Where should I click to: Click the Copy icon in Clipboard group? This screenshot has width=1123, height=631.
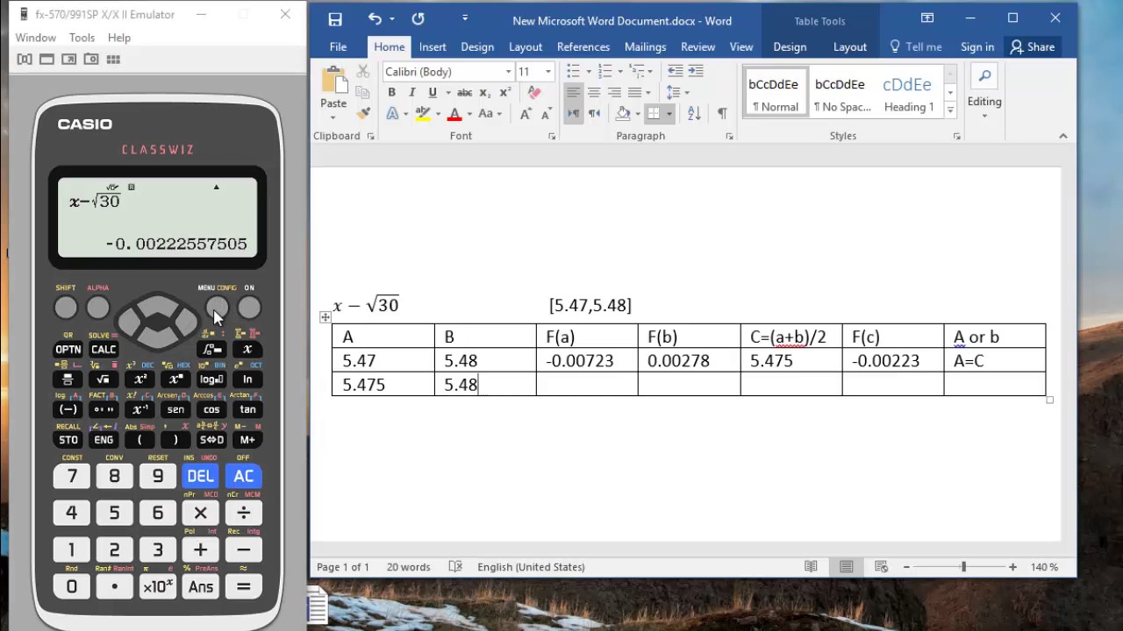click(363, 93)
